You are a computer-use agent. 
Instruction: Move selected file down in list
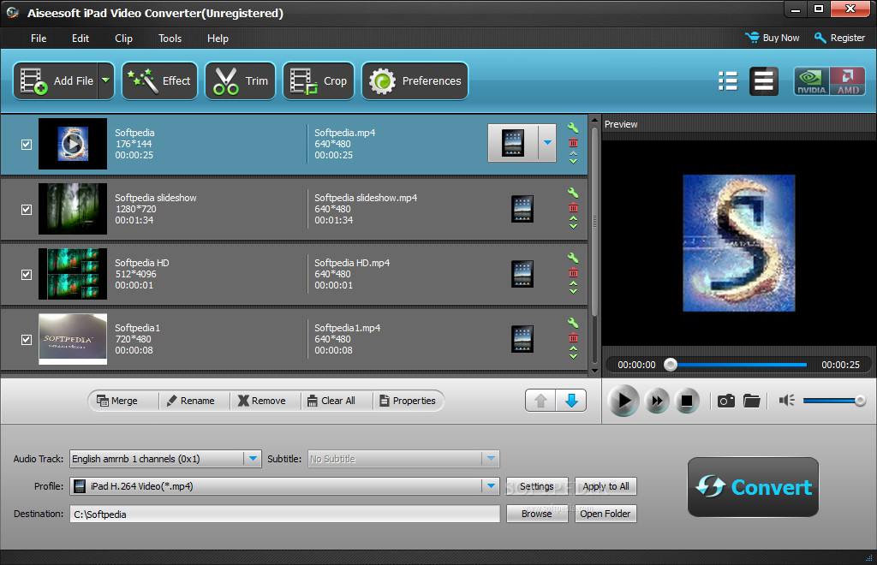[571, 401]
